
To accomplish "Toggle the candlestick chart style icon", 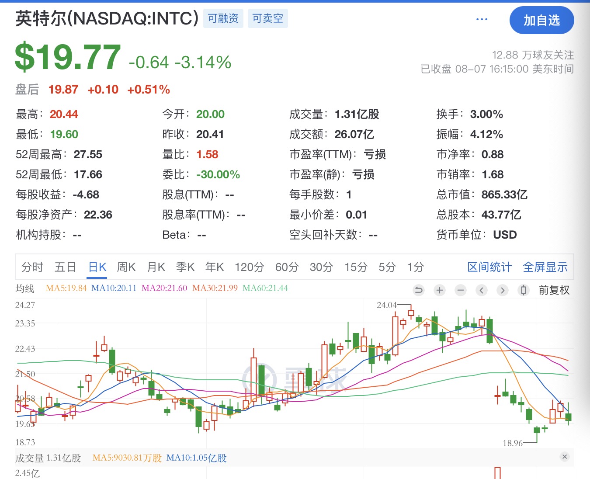I will tap(523, 290).
